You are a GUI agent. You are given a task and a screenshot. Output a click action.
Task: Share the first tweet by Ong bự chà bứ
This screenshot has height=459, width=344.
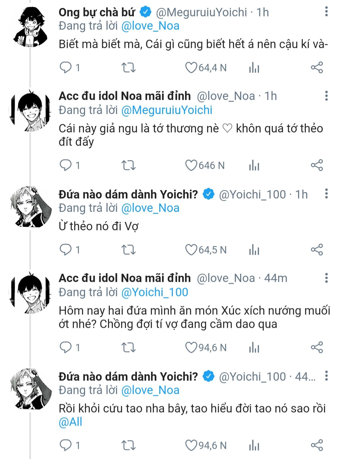coord(317,68)
